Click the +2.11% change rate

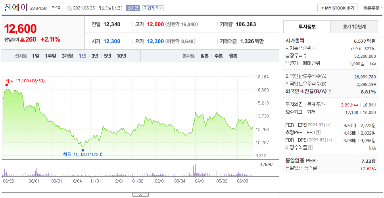tap(50, 39)
